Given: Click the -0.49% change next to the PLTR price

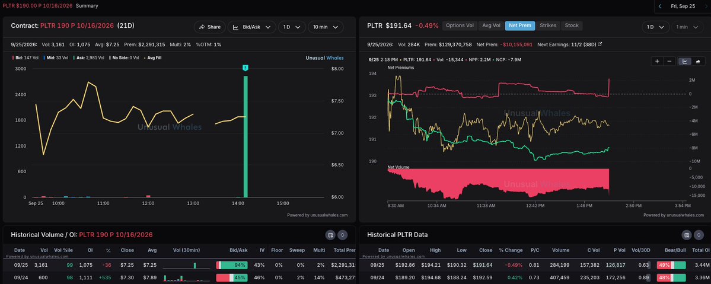Looking at the screenshot, I should pos(427,26).
